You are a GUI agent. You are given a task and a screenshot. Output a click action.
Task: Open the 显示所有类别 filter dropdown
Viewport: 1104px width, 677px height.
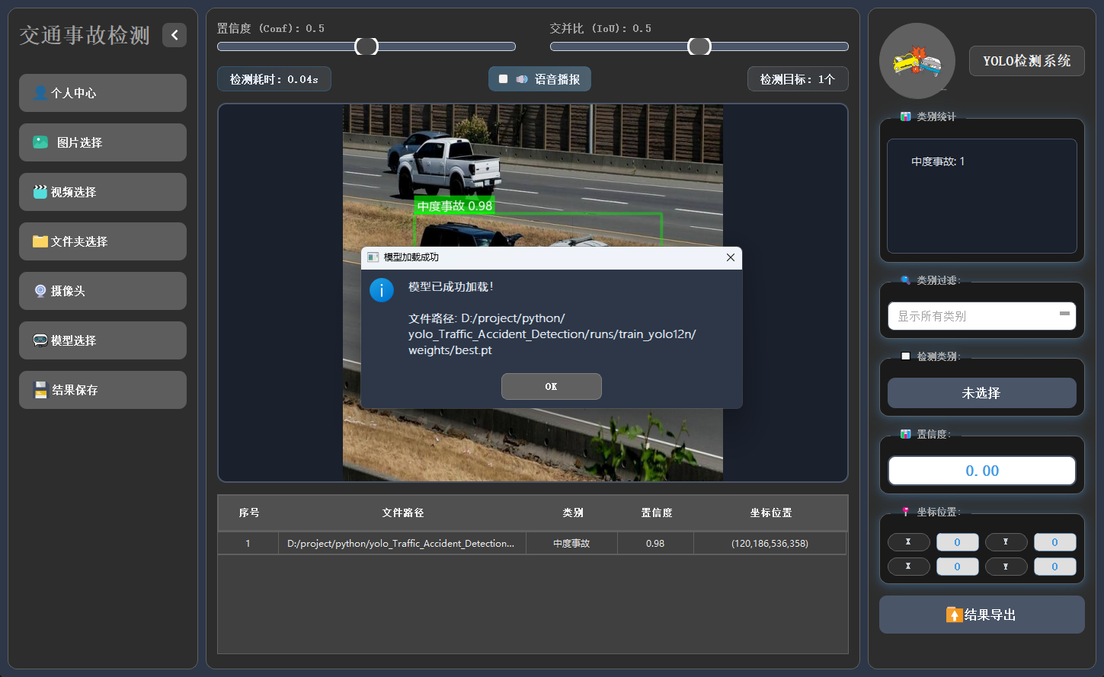pyautogui.click(x=982, y=316)
